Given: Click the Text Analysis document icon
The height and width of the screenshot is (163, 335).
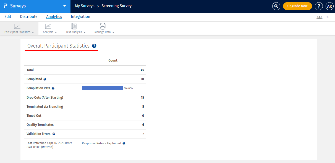Looking at the screenshot, I should (74, 26).
